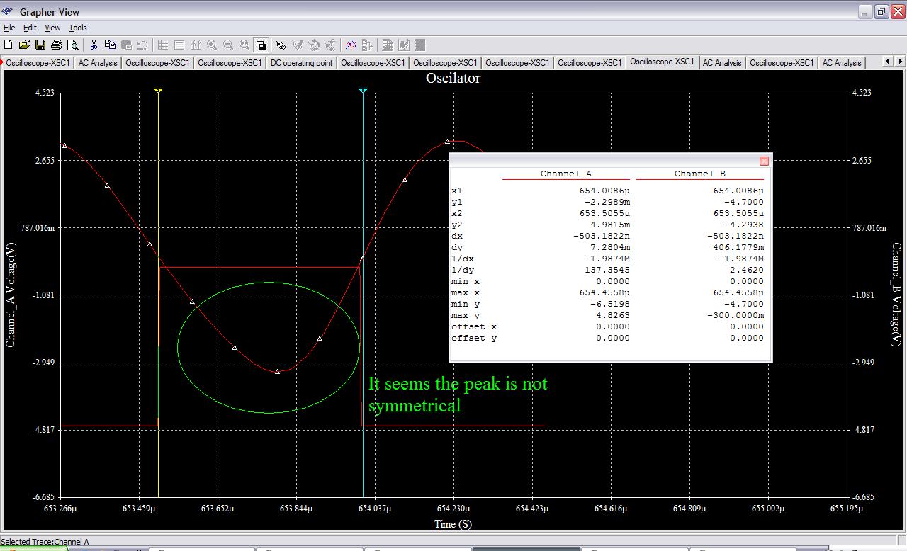Viewport: 907px width, 551px height.
Task: Click the graph title Oscilator
Action: pyautogui.click(x=453, y=78)
